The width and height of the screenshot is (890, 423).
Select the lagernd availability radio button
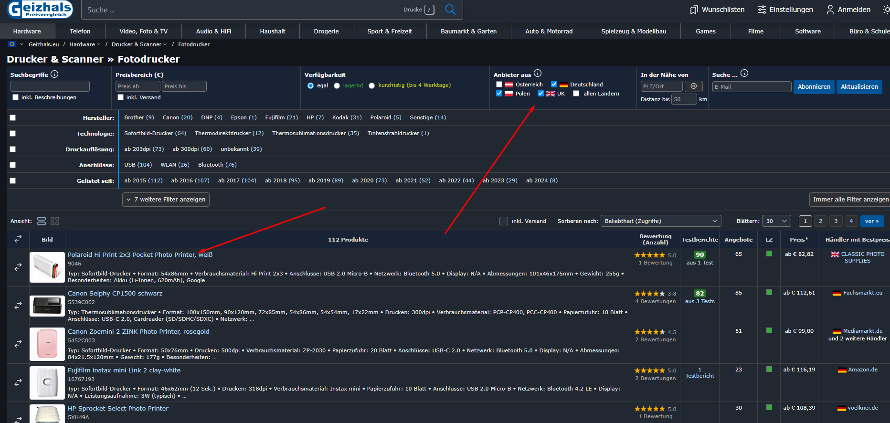coord(337,85)
